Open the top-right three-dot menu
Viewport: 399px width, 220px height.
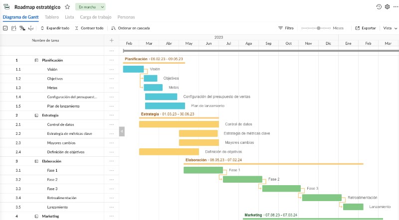tap(396, 7)
